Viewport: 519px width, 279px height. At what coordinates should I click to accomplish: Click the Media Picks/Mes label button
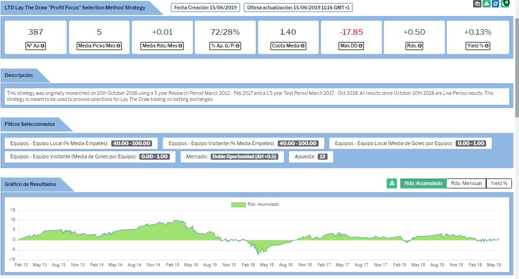[x=99, y=46]
